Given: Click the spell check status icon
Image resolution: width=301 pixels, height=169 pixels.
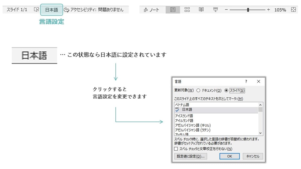Looking at the screenshot, I should 36,9.
